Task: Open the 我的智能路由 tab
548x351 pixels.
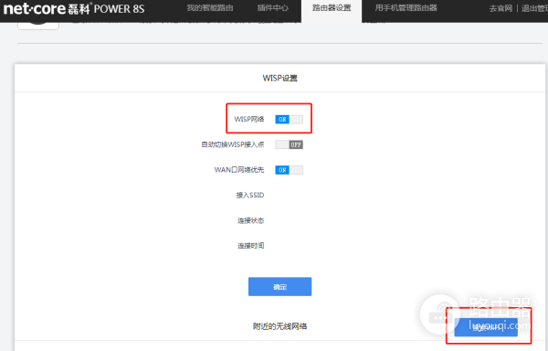Action: pos(210,7)
